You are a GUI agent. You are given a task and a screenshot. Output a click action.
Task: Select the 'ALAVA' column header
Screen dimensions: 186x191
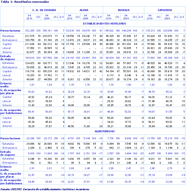84,10
